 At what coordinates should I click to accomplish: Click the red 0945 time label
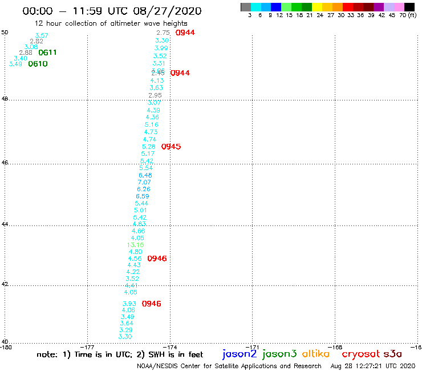pyautogui.click(x=171, y=147)
